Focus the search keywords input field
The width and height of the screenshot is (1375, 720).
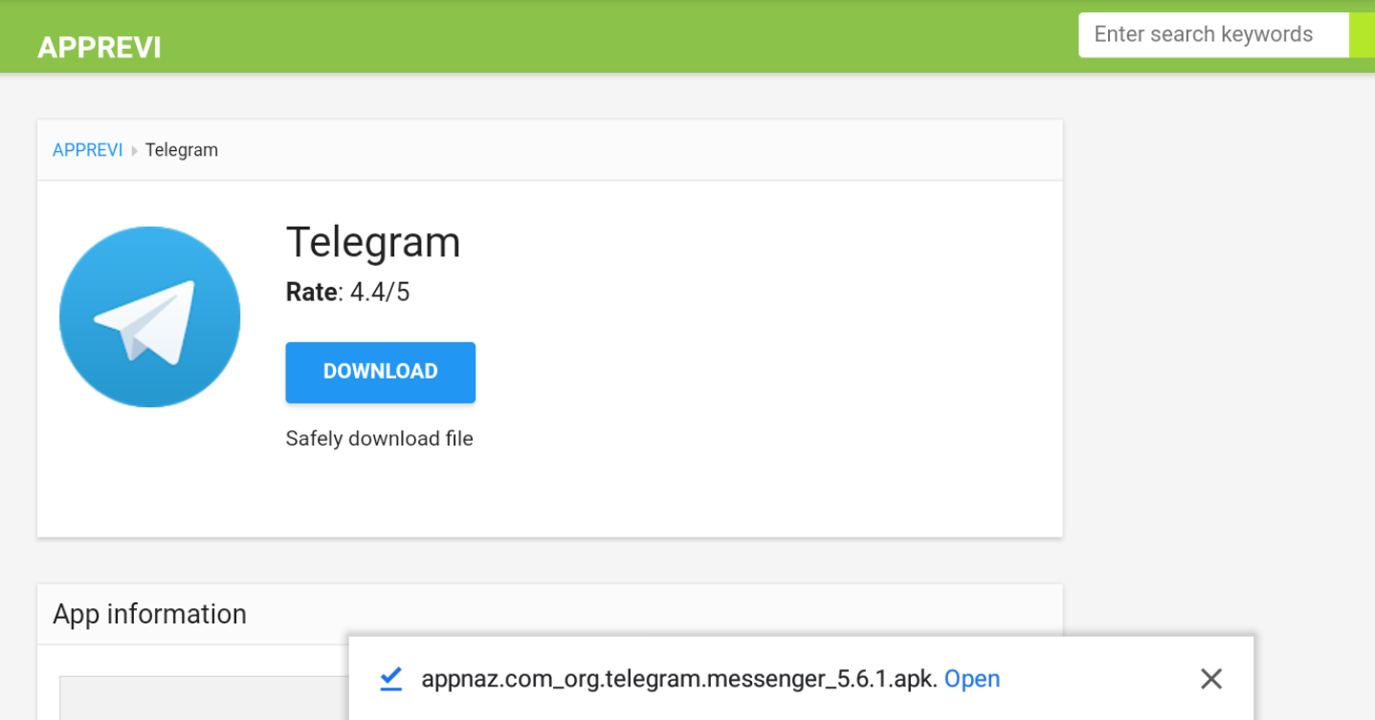click(x=1213, y=35)
